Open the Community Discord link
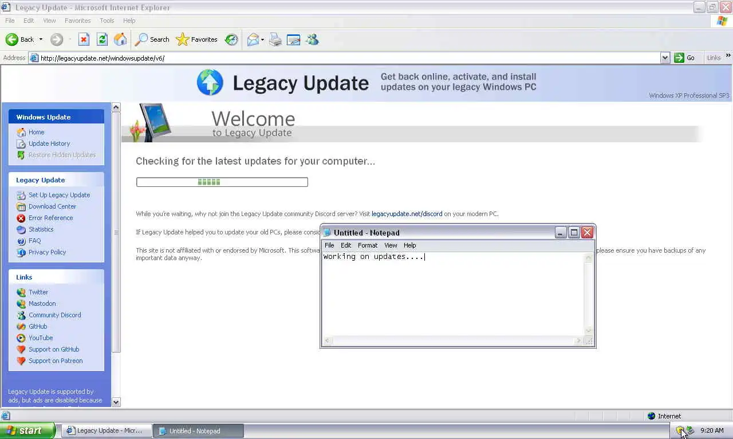Viewport: 733px width, 439px height. coord(54,315)
